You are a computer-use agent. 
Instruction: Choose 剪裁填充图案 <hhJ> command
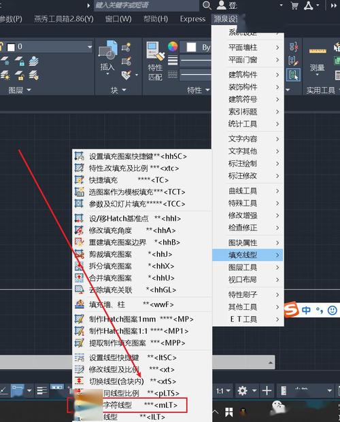click(142, 253)
